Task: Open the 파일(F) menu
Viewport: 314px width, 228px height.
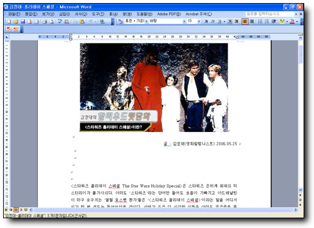Action: 14,14
